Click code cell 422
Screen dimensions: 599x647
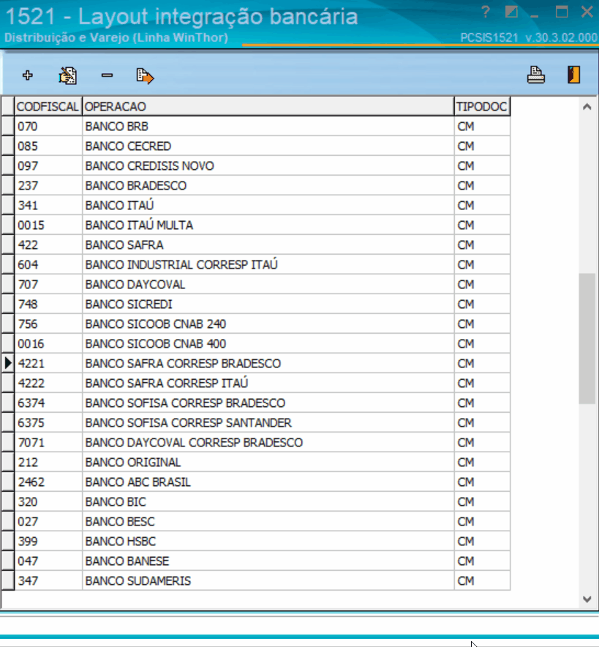click(48, 244)
